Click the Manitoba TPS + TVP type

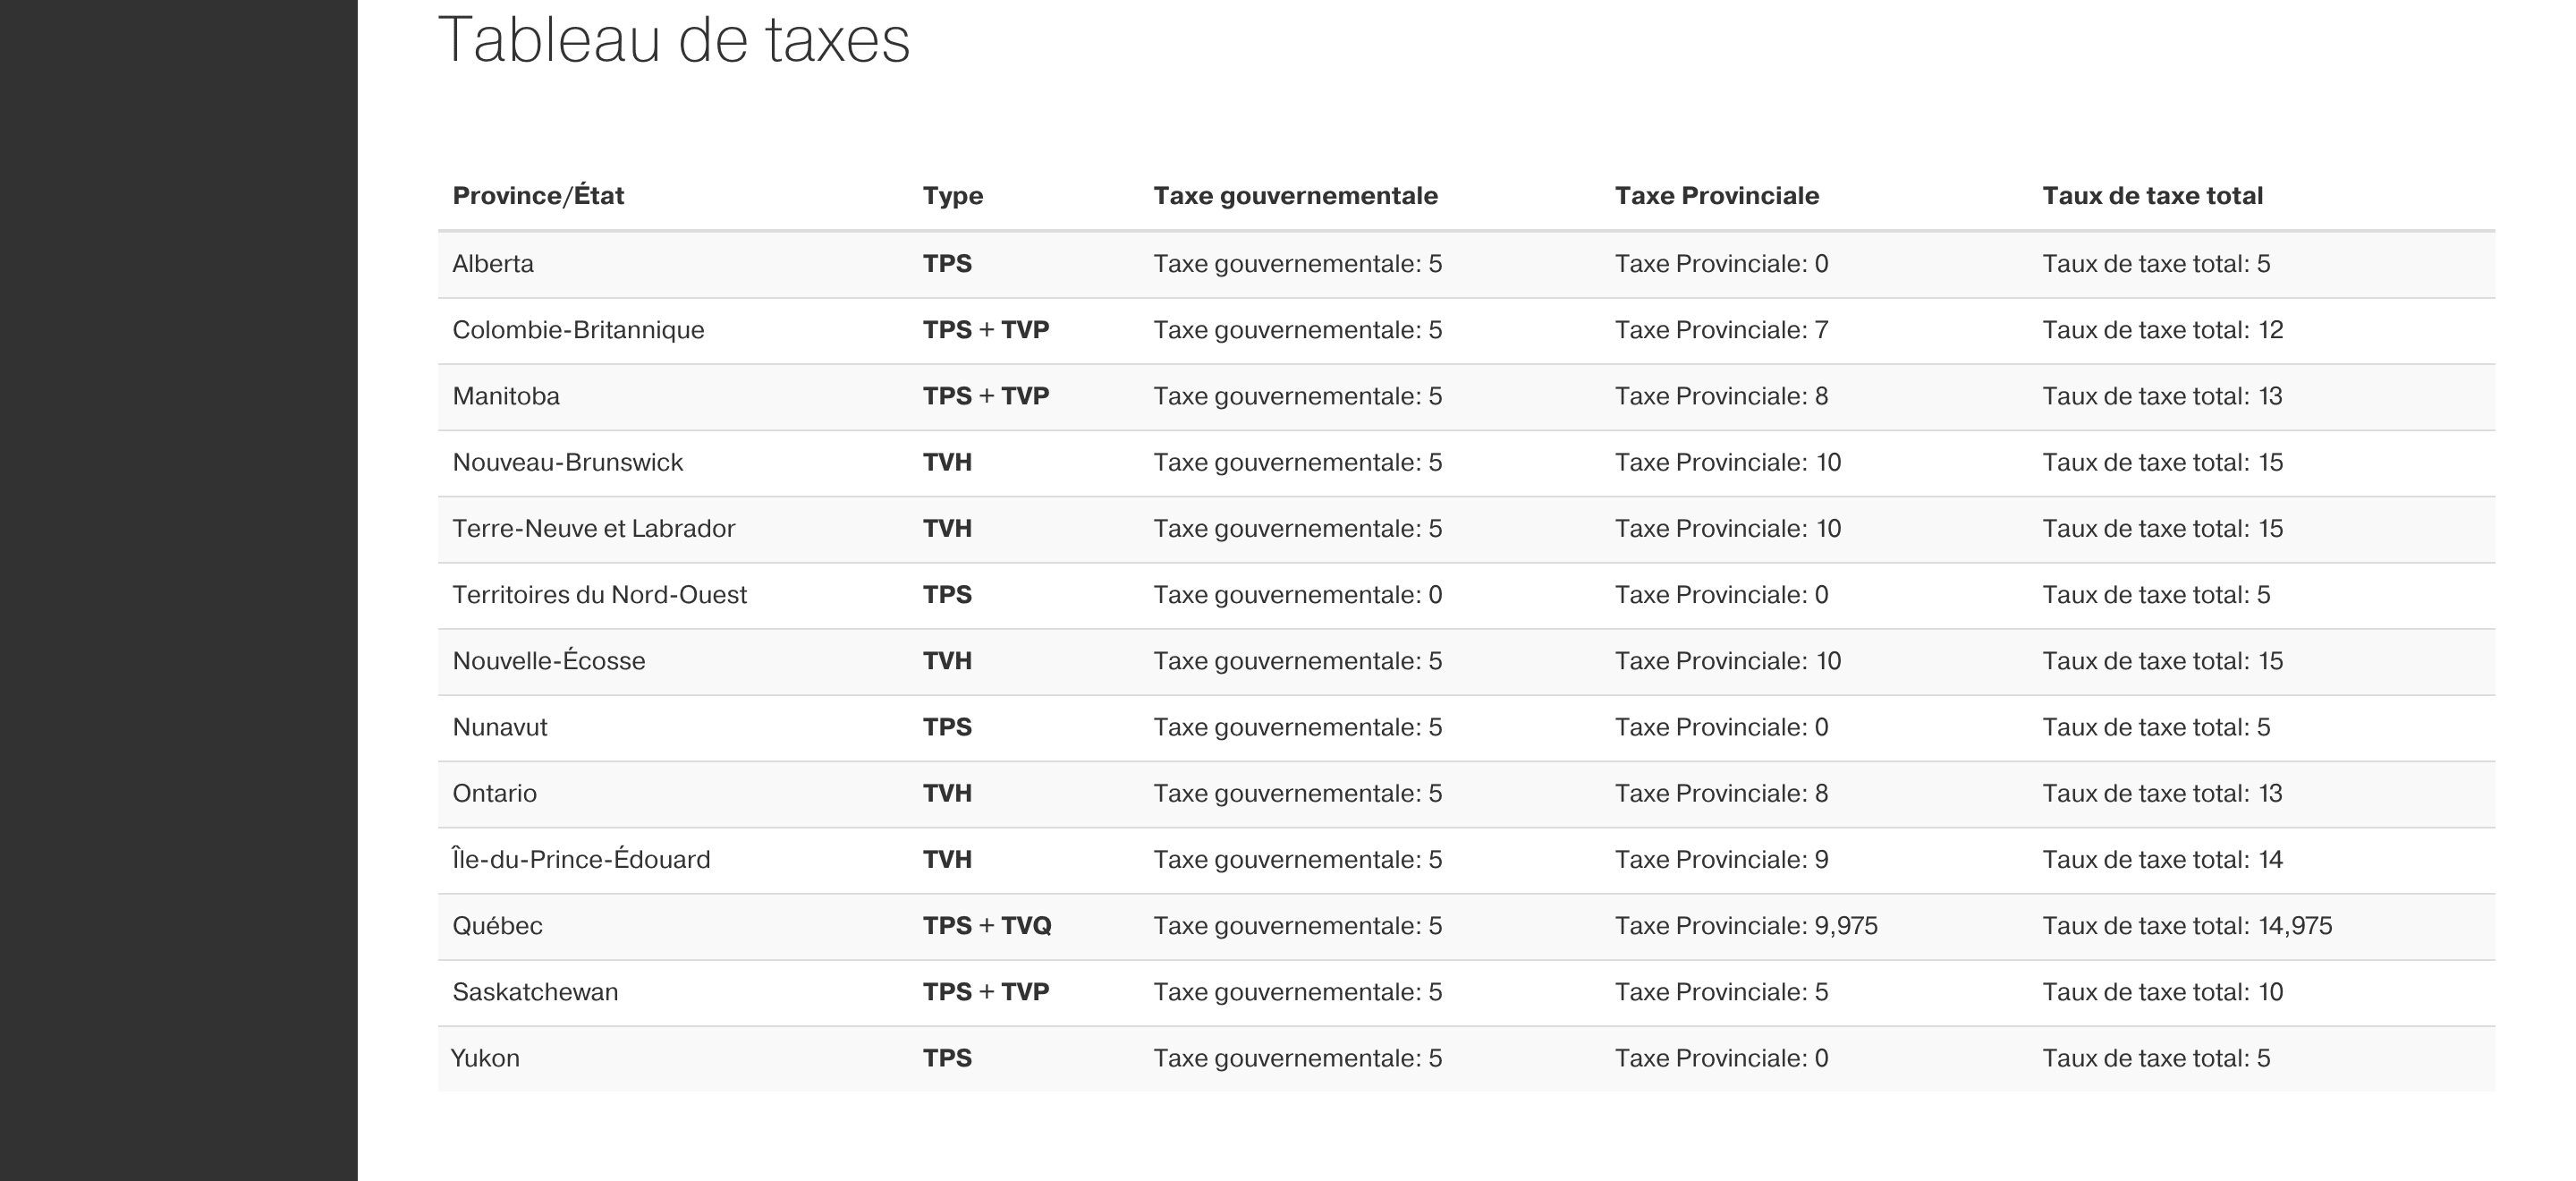985,396
